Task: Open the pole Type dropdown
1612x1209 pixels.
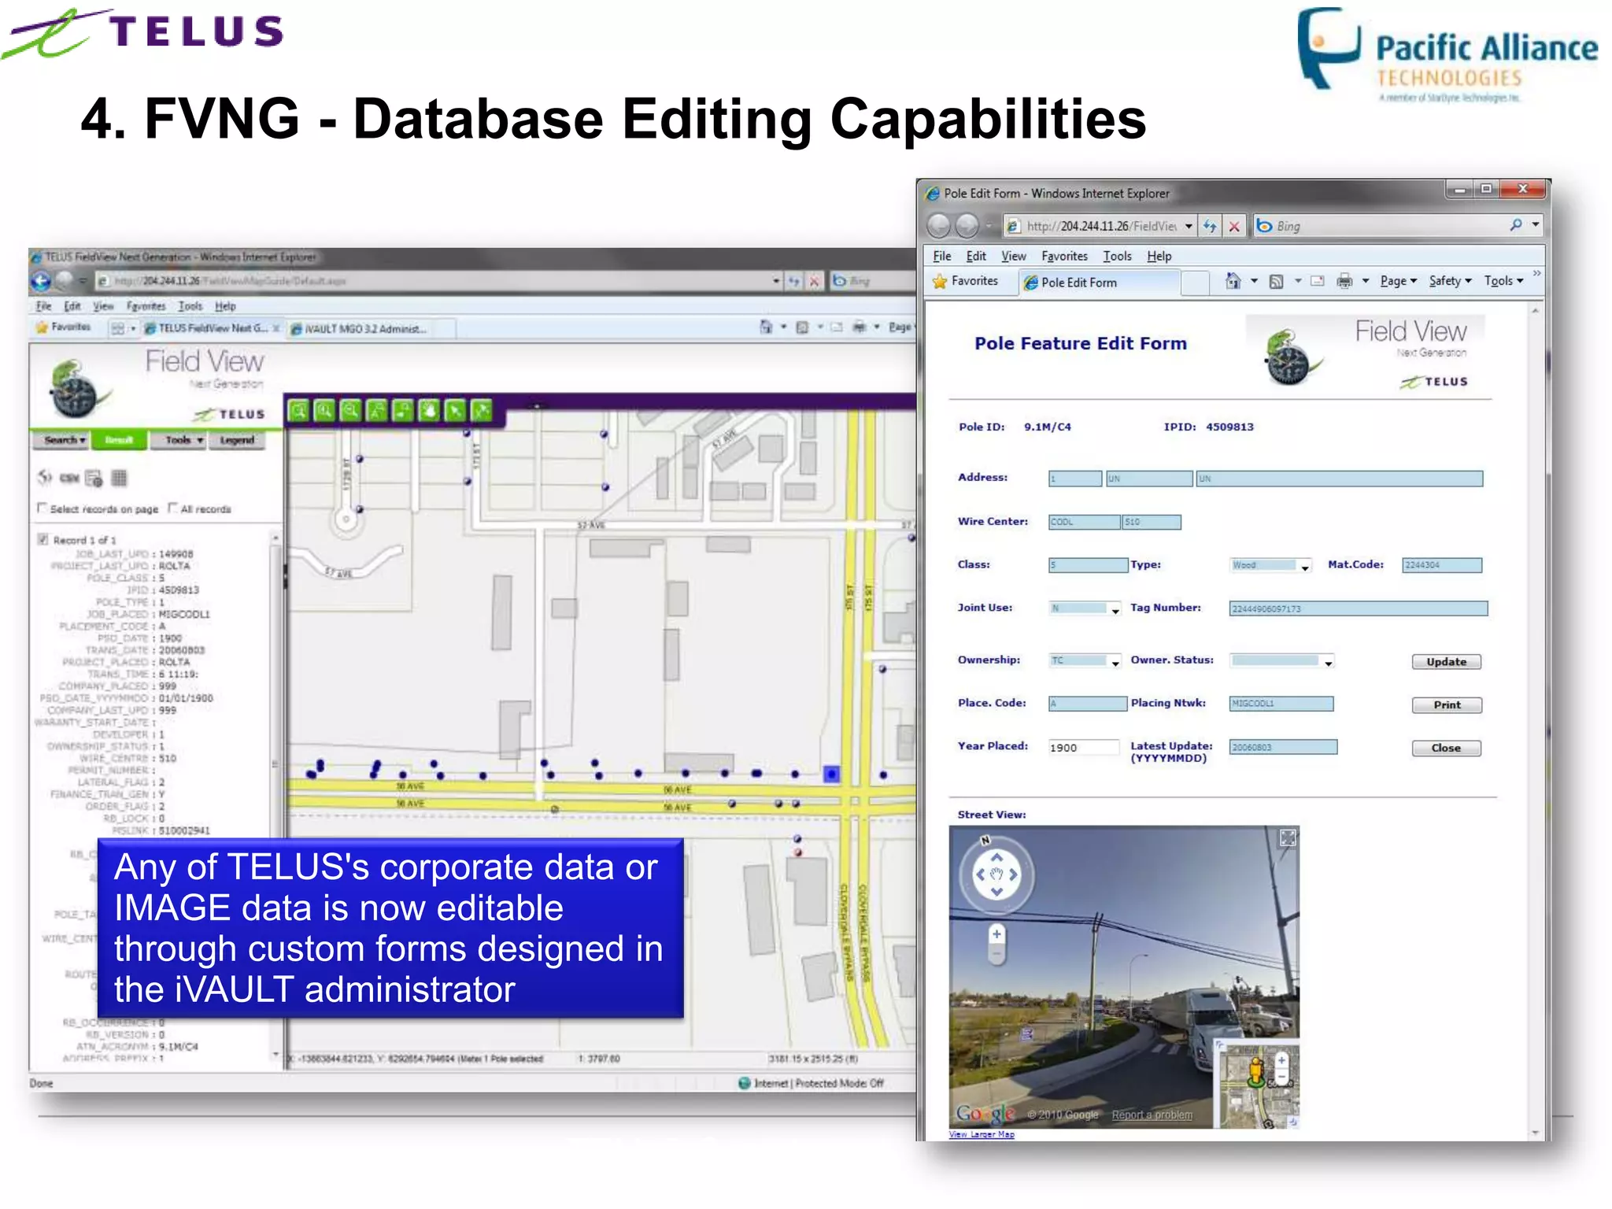Action: 1270,565
